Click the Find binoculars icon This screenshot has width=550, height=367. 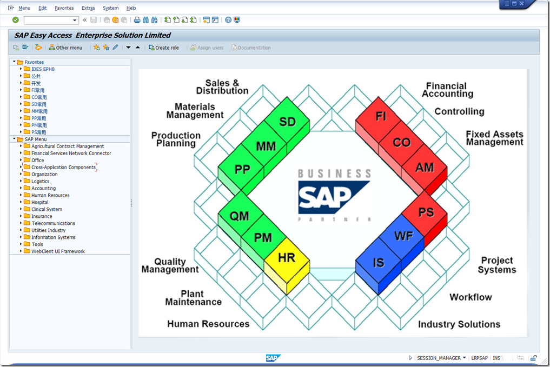(146, 20)
